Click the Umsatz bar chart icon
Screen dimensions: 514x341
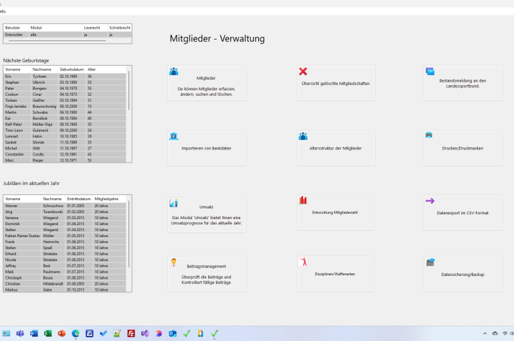[x=174, y=202]
